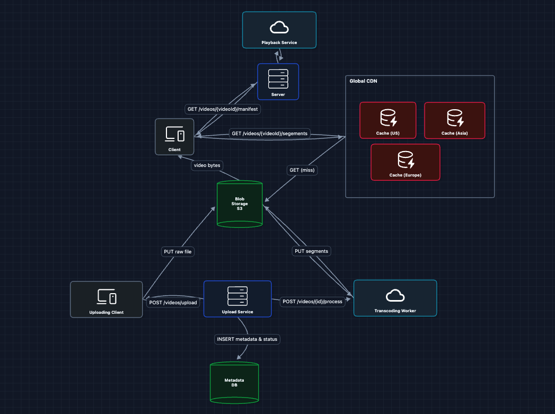Select the Metadata DB cylinder node
Screen dimensions: 555x414
pyautogui.click(x=234, y=383)
